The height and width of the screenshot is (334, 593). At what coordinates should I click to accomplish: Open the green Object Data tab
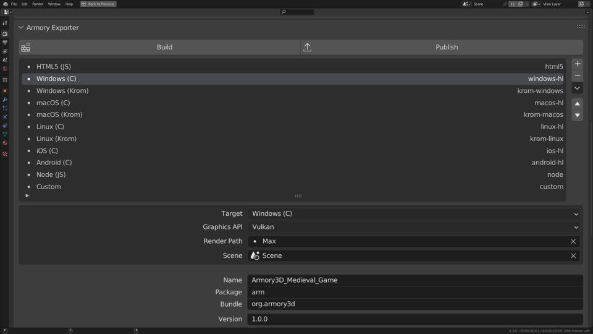[5, 134]
